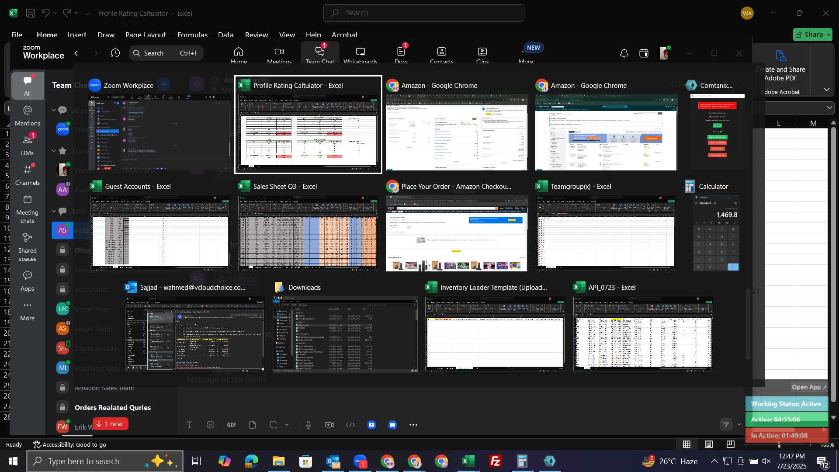The image size is (839, 472).
Task: Open Shared spaces in Zoom sidebar
Action: 27,247
